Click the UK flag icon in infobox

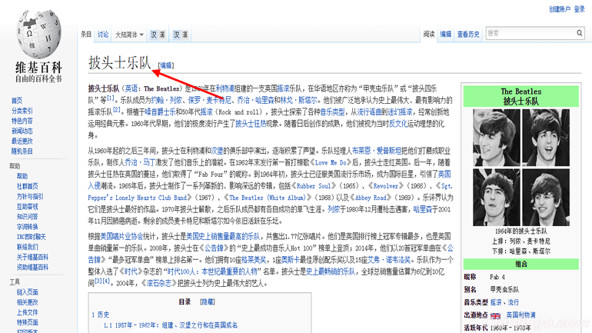point(495,315)
